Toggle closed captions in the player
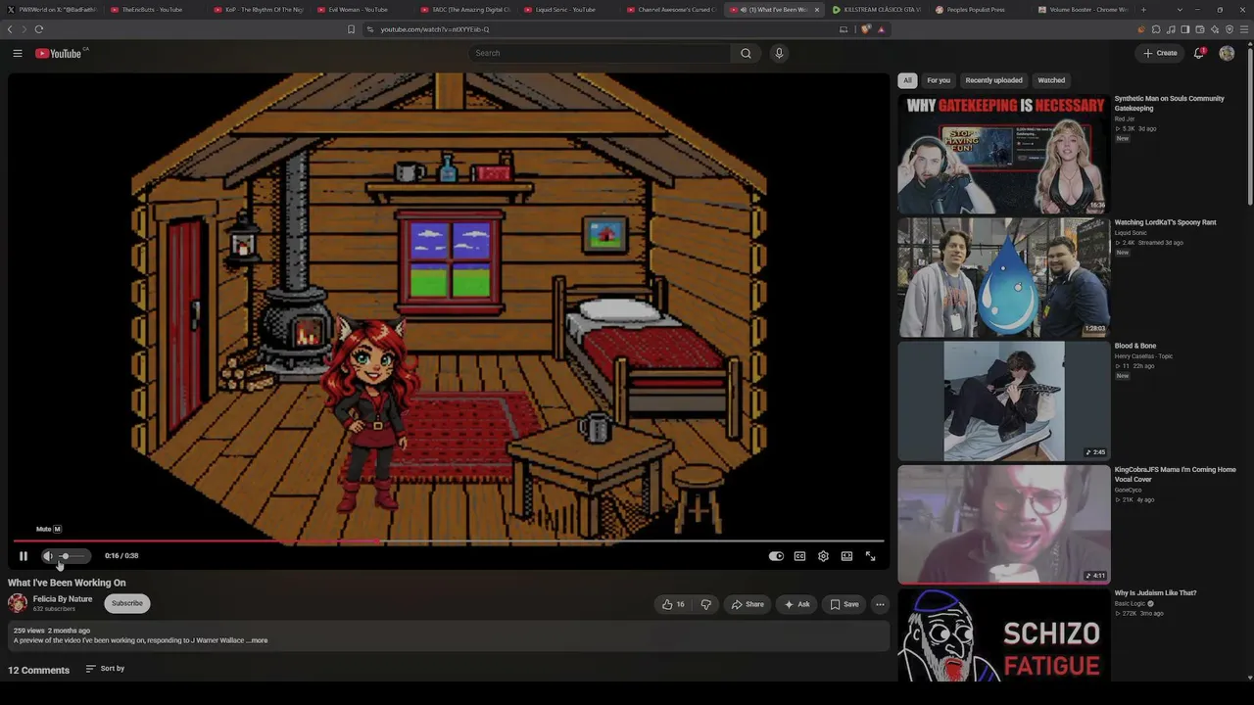The height and width of the screenshot is (705, 1254). click(x=799, y=556)
